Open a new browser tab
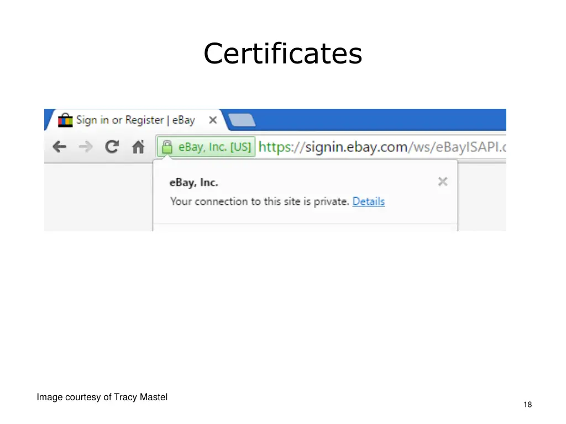This screenshot has width=566, height=424. (242, 120)
